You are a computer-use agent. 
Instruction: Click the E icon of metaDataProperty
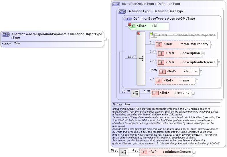tap(159, 44)
